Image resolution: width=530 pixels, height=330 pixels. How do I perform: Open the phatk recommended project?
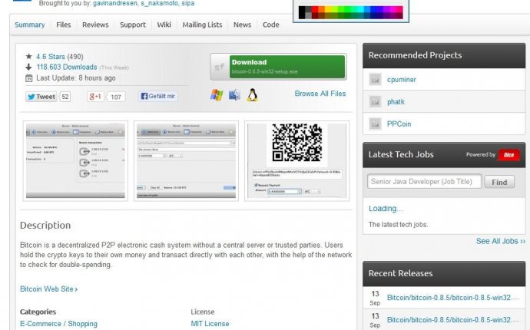tap(396, 101)
